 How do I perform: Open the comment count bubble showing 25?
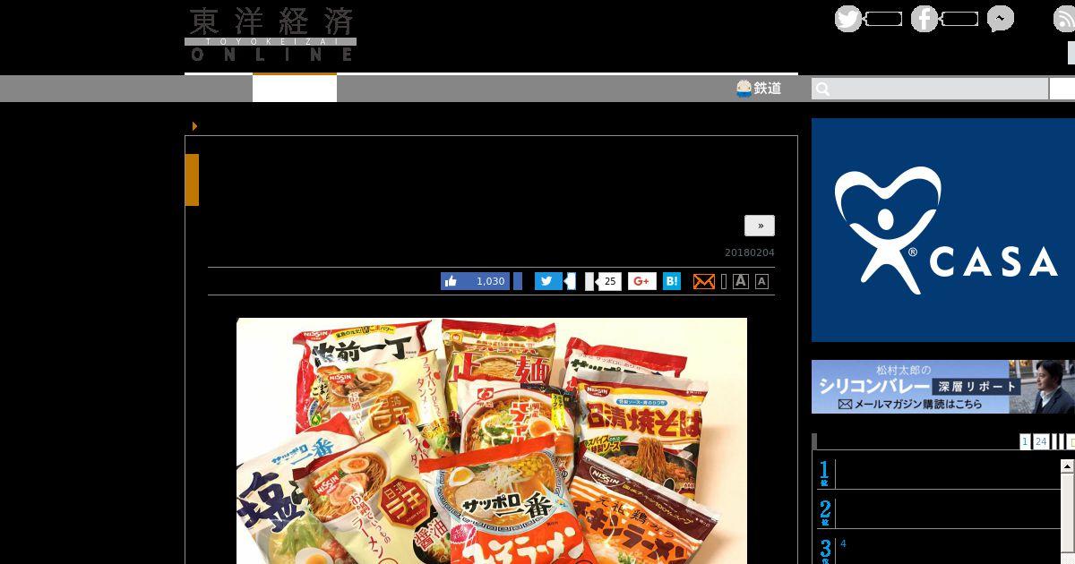(609, 281)
